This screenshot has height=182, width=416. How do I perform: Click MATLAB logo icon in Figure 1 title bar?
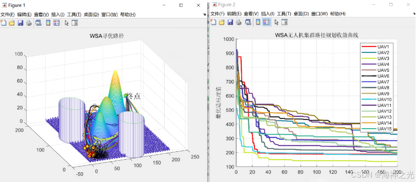[4, 5]
